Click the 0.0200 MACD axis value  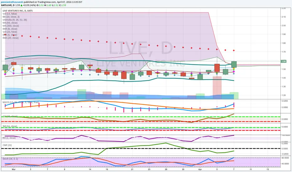click(x=285, y=101)
